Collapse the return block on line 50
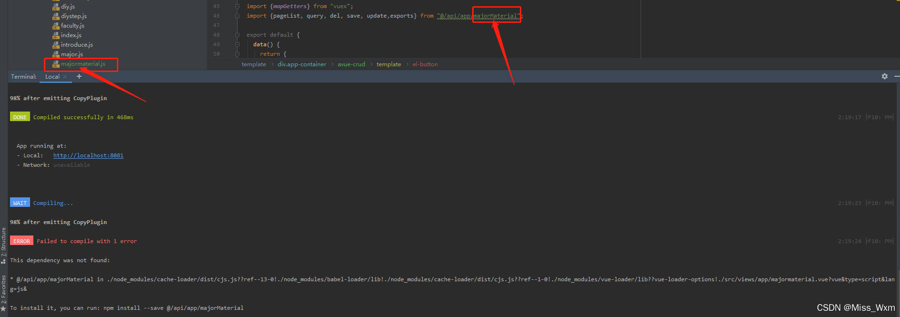Viewport: 900px width, 317px height. [237, 54]
